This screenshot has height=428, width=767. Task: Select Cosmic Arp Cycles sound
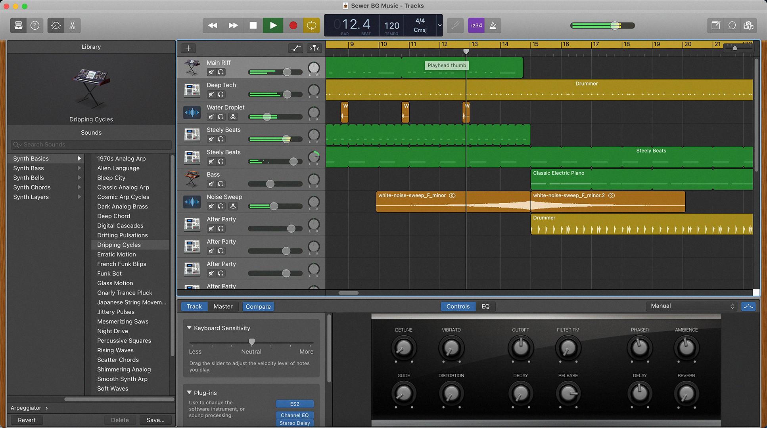coord(123,197)
